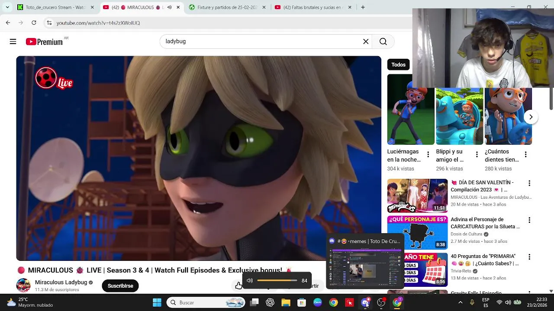Open options for DÍA DE SAN VALENTÍN video

529,184
